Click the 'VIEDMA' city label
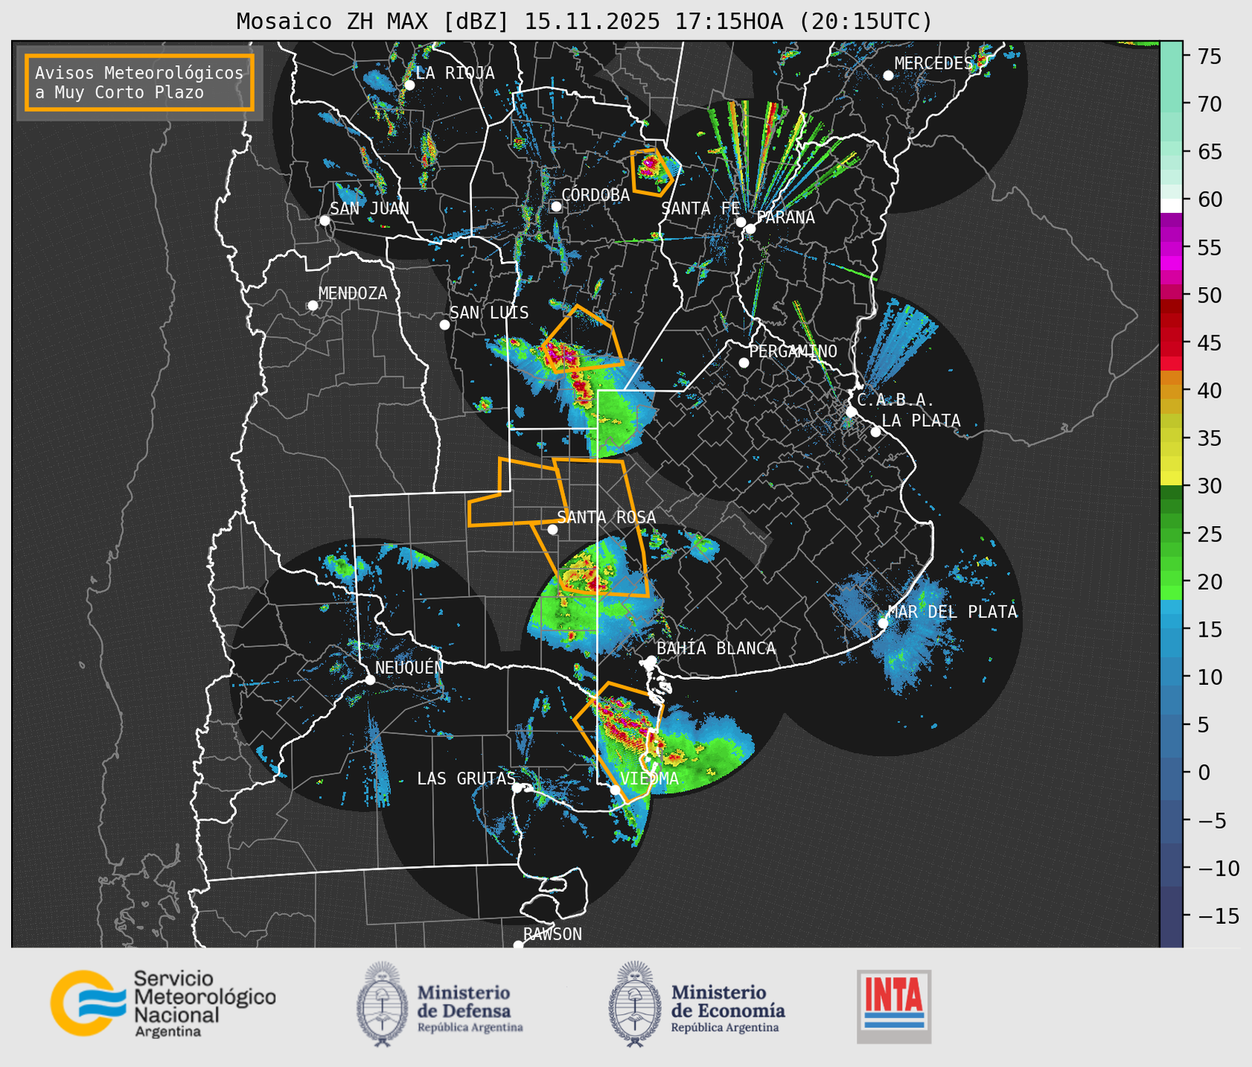The width and height of the screenshot is (1252, 1067). click(x=649, y=778)
